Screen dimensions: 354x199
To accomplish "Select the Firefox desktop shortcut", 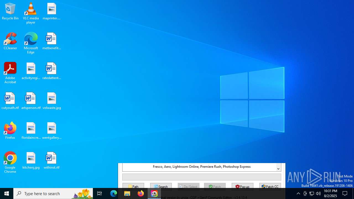I will pyautogui.click(x=10, y=131).
